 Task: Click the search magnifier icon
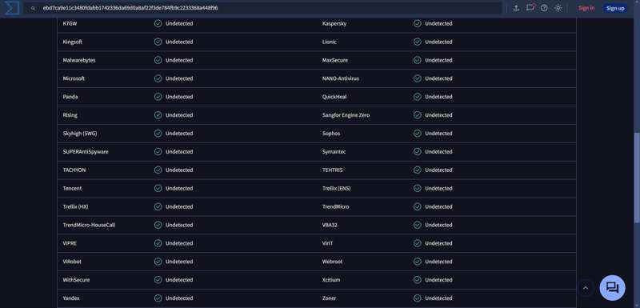click(33, 8)
